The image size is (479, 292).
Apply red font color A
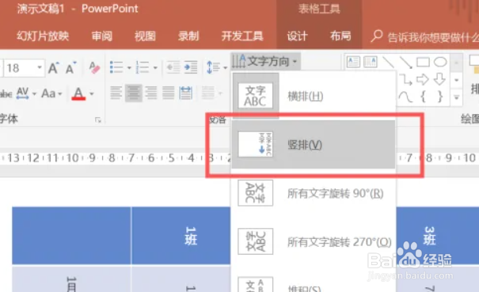point(78,93)
